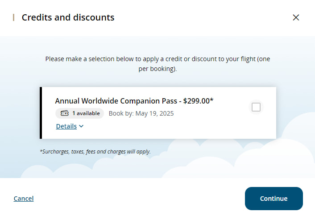The image size is (315, 220).
Task: Select the Annual Worldwide Companion Pass title
Action: [x=116, y=101]
